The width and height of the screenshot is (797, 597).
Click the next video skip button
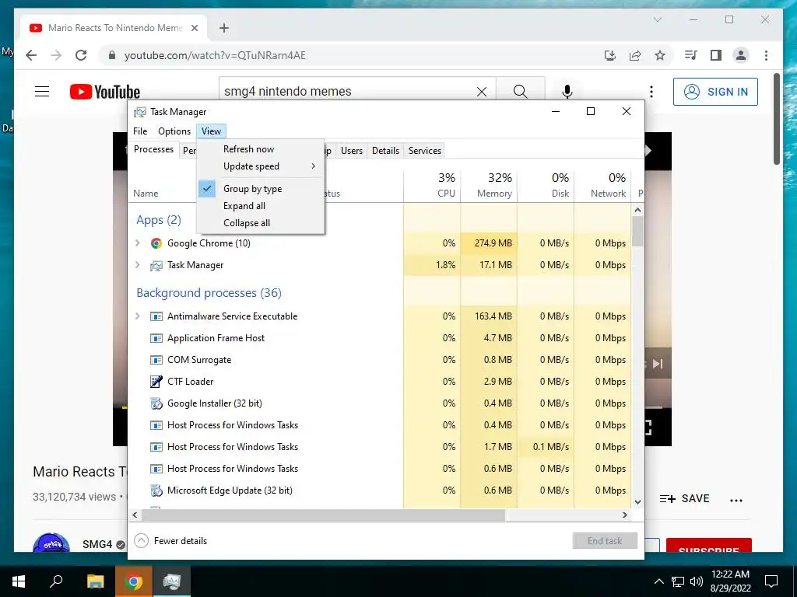[x=658, y=364]
